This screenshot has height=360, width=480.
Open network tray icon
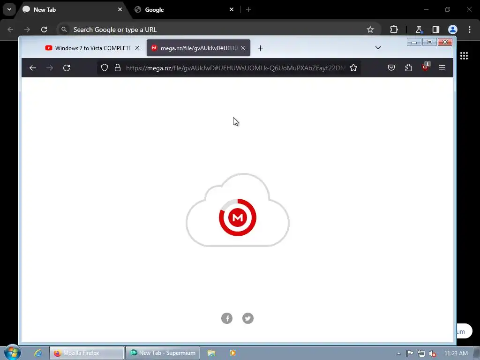click(x=421, y=353)
